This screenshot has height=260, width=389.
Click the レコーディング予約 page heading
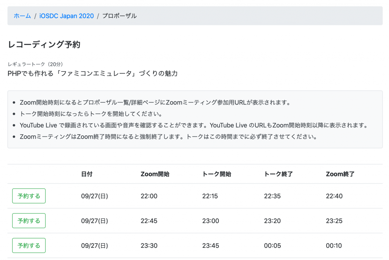pyautogui.click(x=44, y=44)
